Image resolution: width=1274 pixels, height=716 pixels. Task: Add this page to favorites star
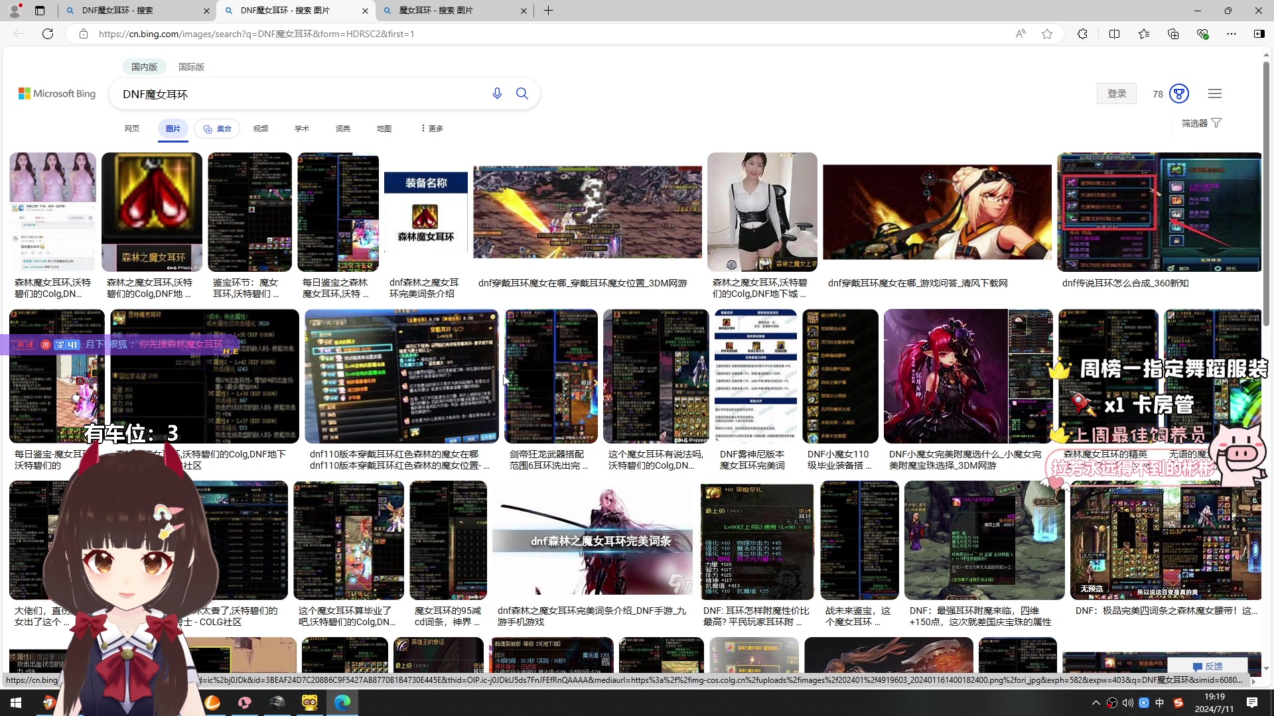tap(1047, 34)
